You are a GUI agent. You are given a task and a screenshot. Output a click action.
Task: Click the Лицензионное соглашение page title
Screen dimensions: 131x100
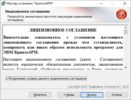[x=27, y=12]
